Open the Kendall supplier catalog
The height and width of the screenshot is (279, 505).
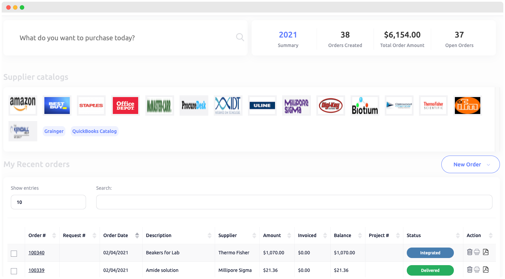tap(23, 131)
